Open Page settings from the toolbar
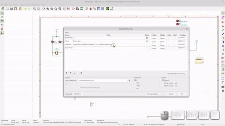 [x=7, y=9]
